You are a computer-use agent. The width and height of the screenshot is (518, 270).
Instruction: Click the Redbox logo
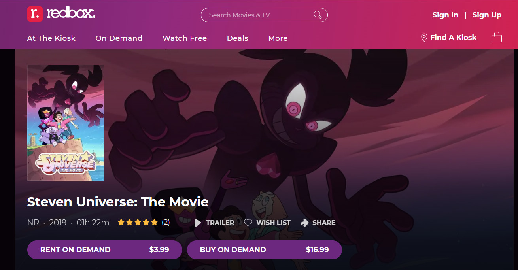coord(61,14)
